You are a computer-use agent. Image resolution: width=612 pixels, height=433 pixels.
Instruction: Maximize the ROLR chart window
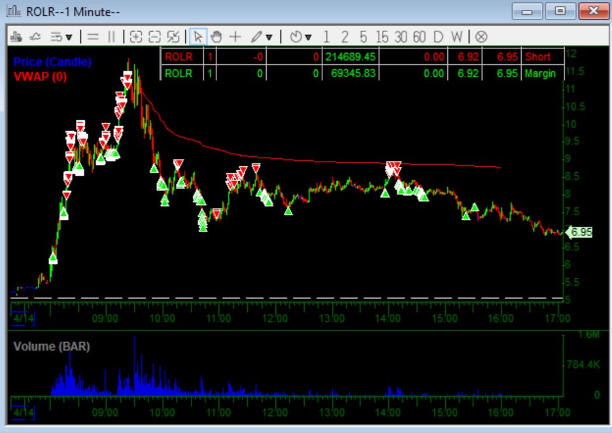[560, 11]
